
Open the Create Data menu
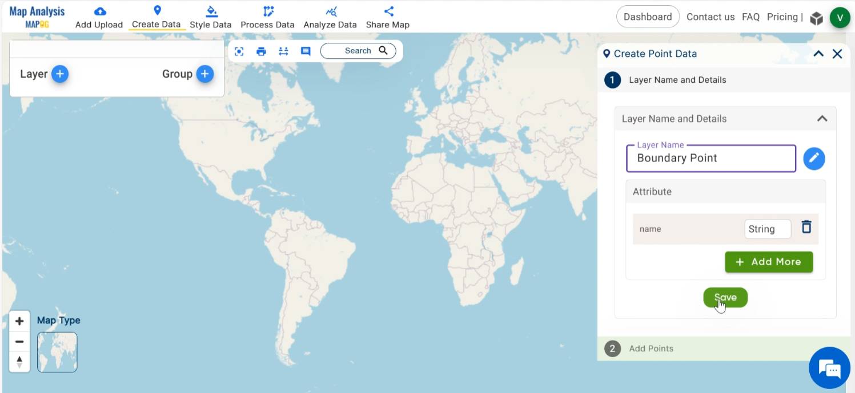click(x=156, y=18)
